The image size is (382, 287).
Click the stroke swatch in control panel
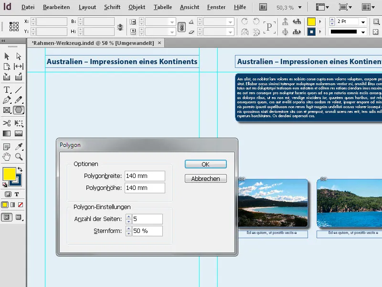311,32
